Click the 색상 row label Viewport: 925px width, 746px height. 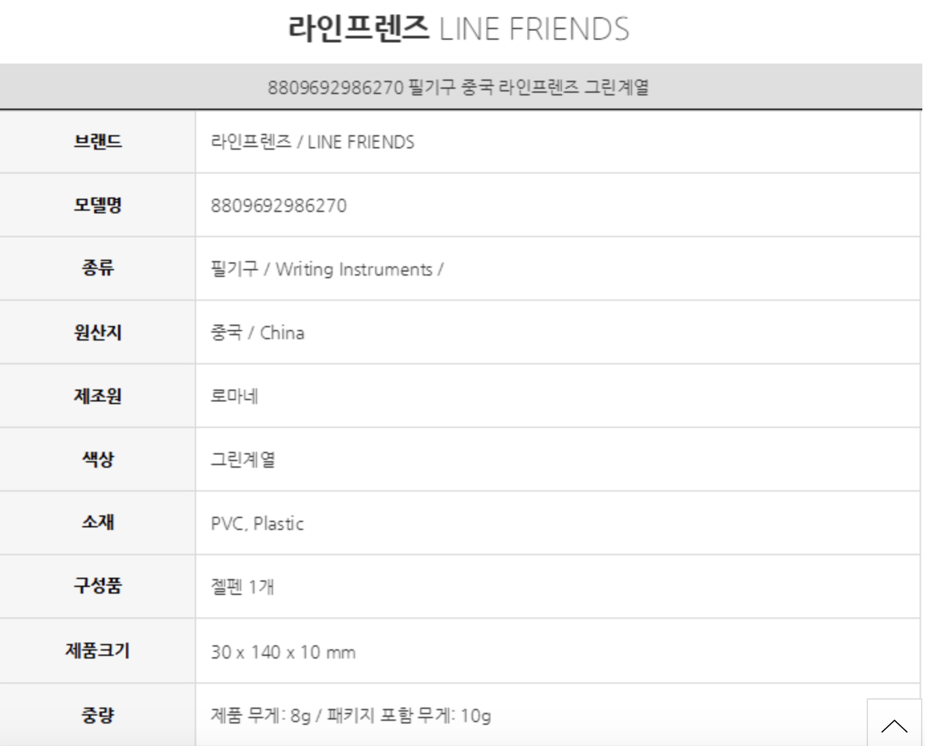tap(97, 459)
